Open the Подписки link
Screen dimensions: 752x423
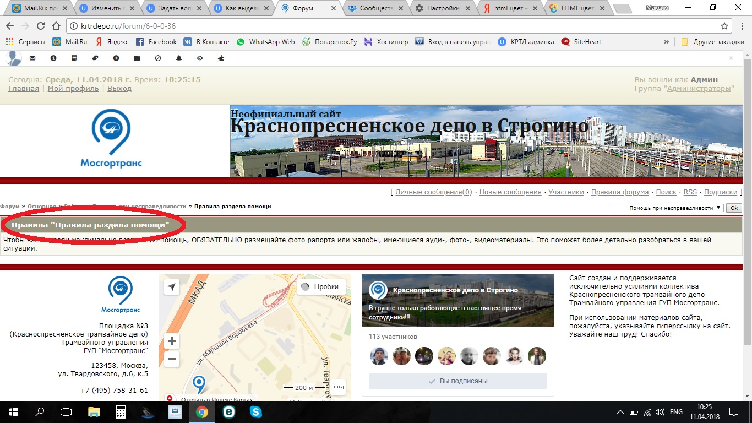coord(721,192)
